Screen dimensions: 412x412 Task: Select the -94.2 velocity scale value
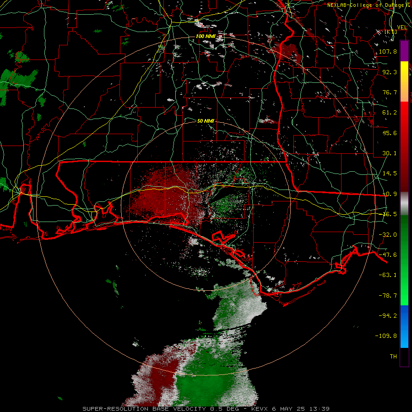click(x=388, y=316)
